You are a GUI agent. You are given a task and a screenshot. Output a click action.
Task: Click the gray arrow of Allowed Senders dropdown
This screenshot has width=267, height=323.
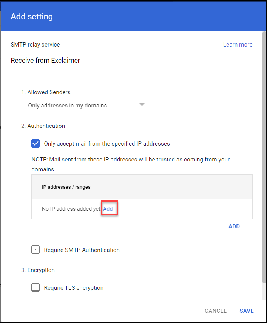142,105
